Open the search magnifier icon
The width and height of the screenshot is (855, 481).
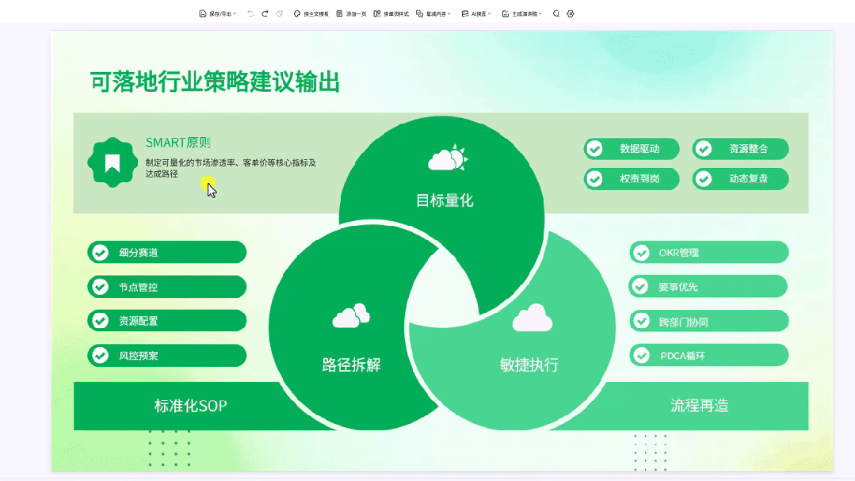coord(556,13)
